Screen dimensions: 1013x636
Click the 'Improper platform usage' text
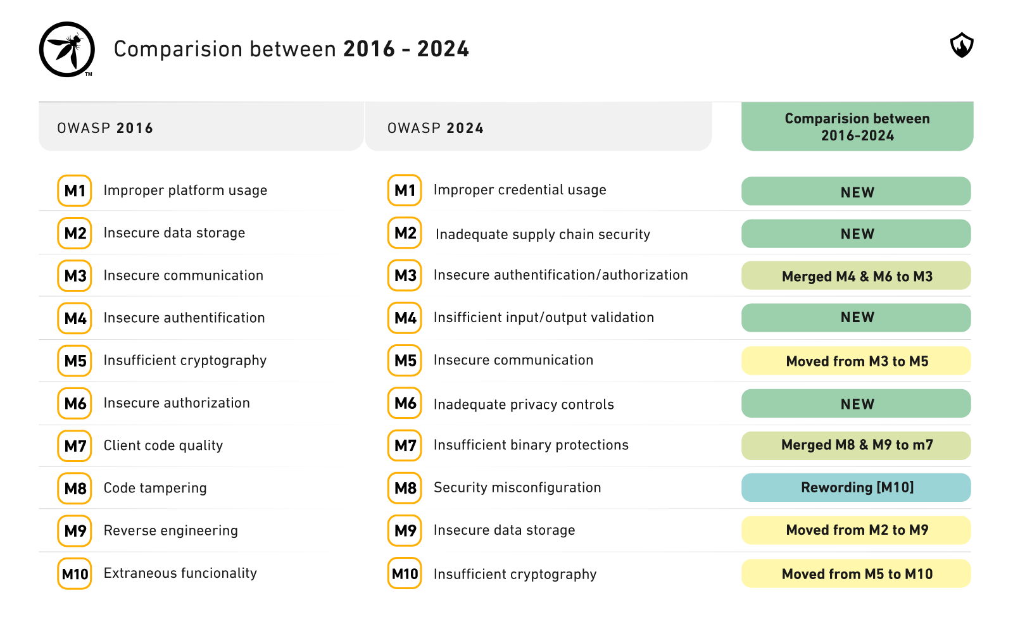coord(186,190)
